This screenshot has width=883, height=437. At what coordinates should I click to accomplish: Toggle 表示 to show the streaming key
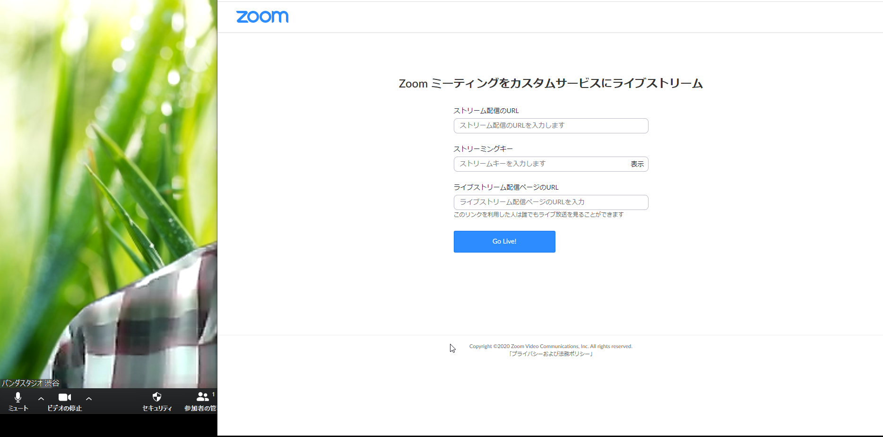pos(637,164)
